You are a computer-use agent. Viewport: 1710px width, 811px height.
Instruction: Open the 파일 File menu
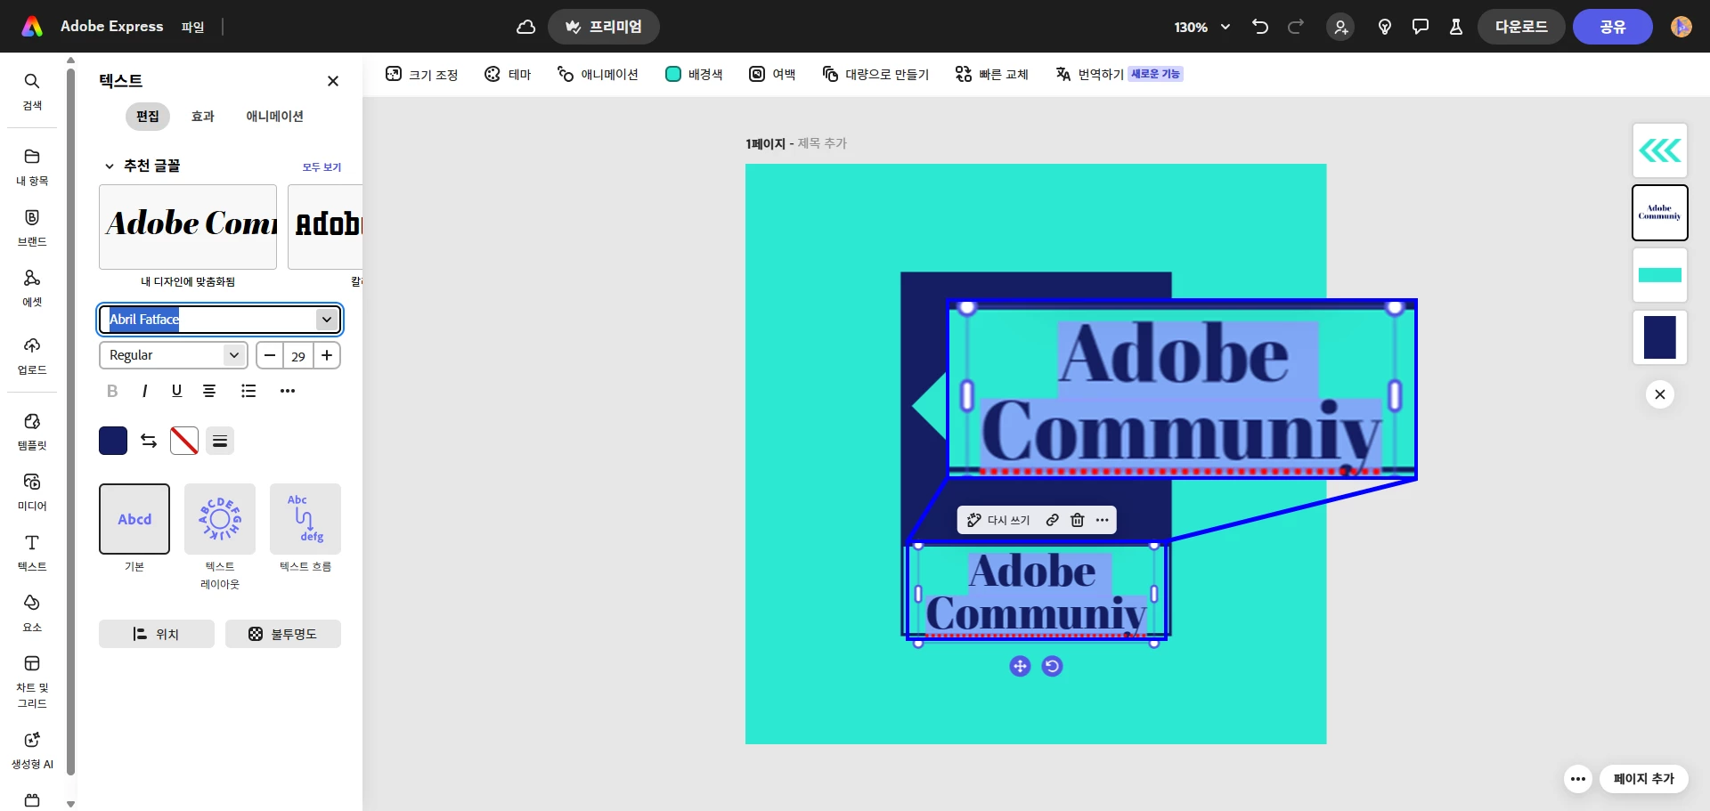tap(192, 27)
